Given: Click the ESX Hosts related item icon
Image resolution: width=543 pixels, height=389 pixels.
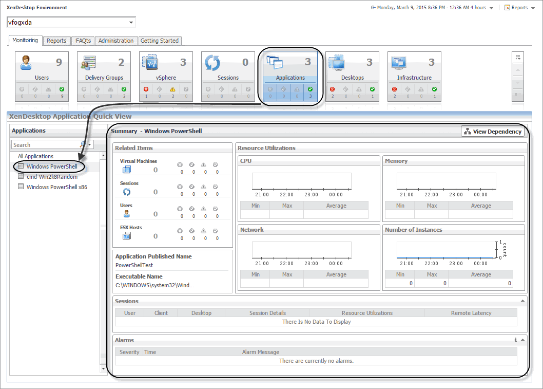Looking at the screenshot, I should [127, 236].
